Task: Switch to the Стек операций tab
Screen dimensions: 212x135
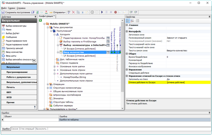Action: click(27, 129)
